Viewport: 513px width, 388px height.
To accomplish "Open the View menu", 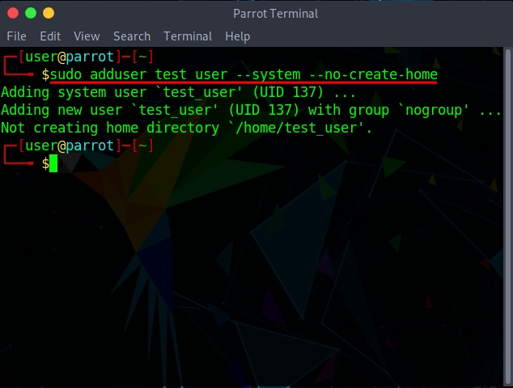I will pos(87,36).
